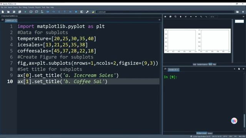Remove current plot trash icon
The image size is (246, 138).
(x=181, y=16)
